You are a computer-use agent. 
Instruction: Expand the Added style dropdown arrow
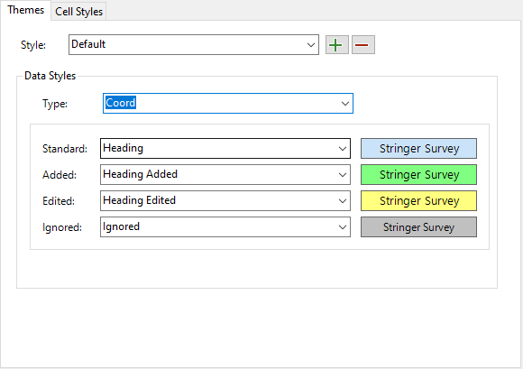(343, 174)
